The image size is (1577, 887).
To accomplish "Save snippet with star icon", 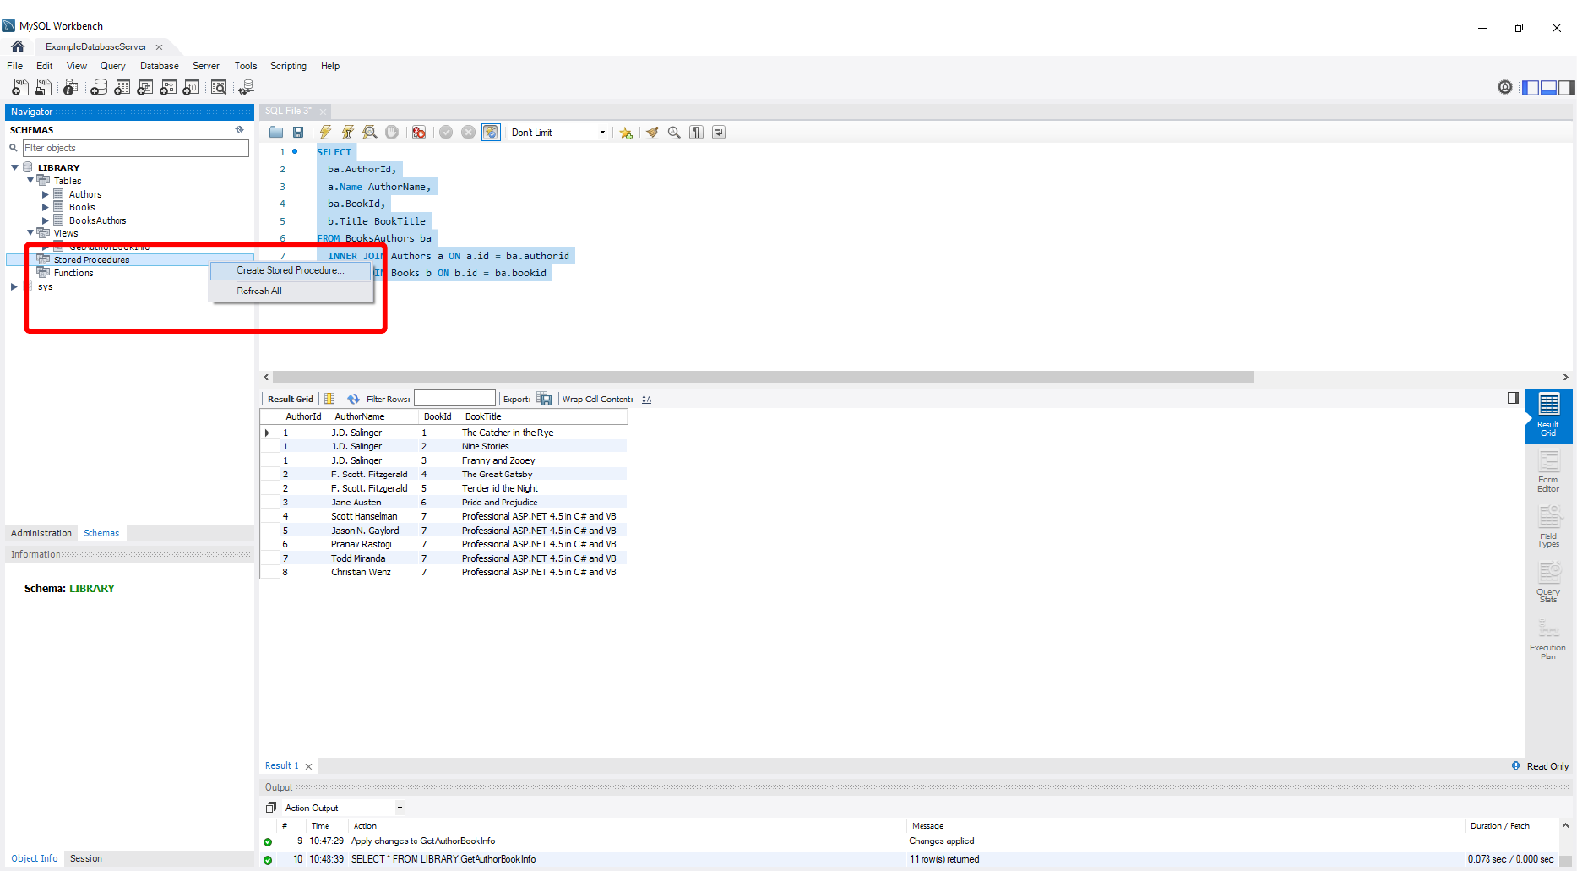I will click(x=626, y=133).
